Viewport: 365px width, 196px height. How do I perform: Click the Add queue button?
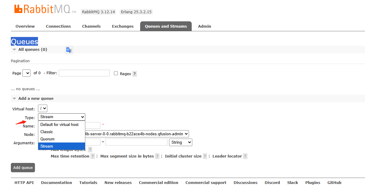(x=23, y=168)
